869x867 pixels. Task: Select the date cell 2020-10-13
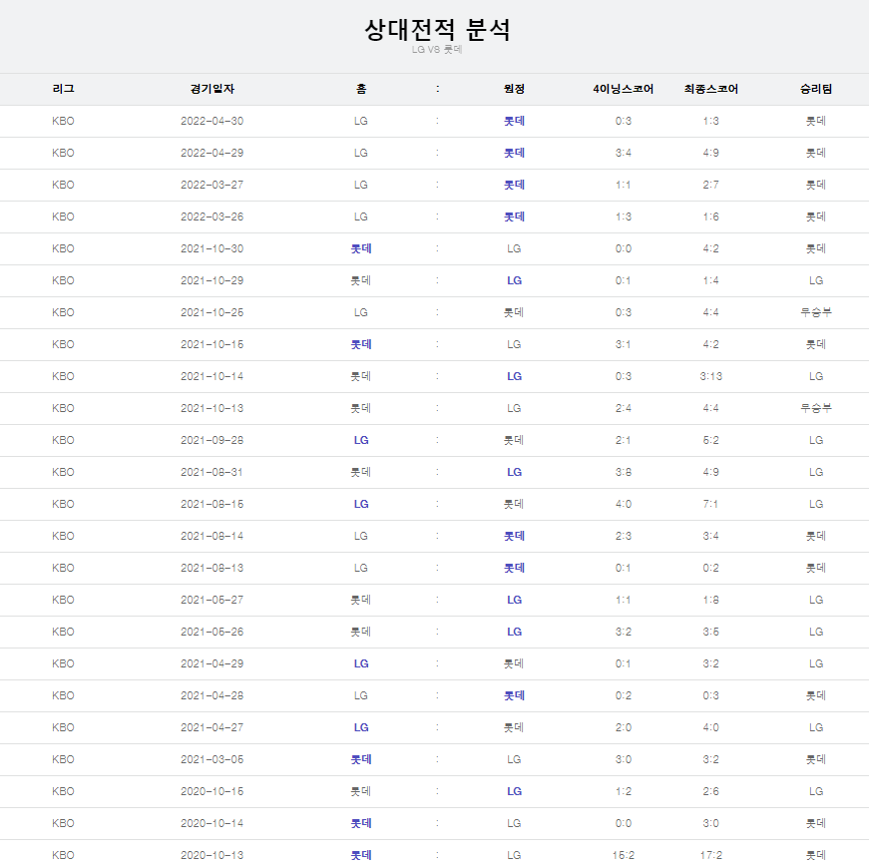coord(213,855)
